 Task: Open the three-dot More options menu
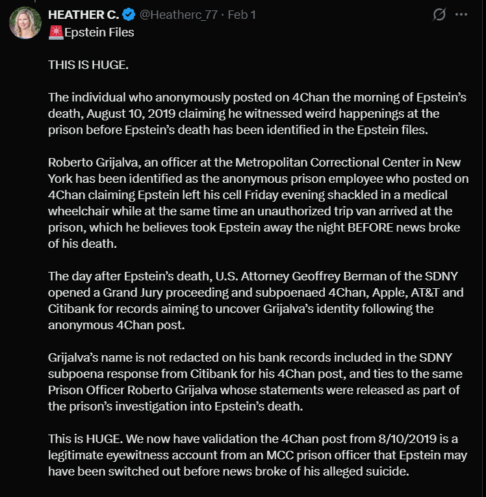coord(461,14)
